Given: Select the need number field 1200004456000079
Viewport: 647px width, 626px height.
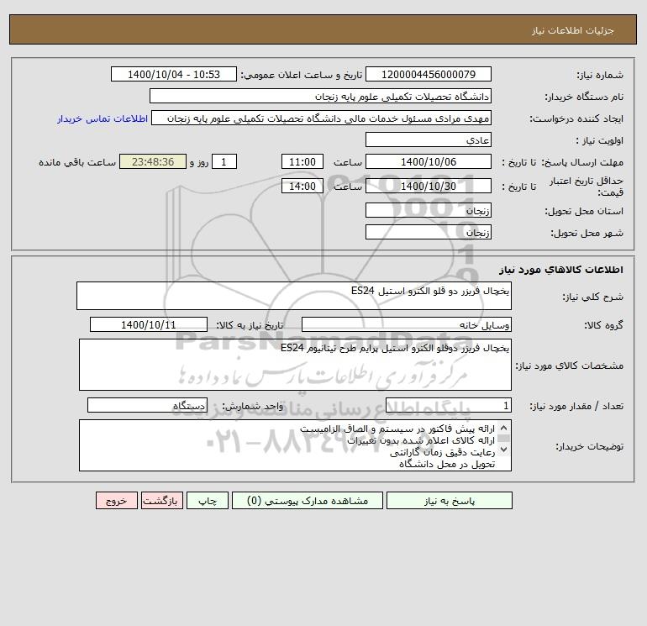Looking at the screenshot, I should point(429,74).
